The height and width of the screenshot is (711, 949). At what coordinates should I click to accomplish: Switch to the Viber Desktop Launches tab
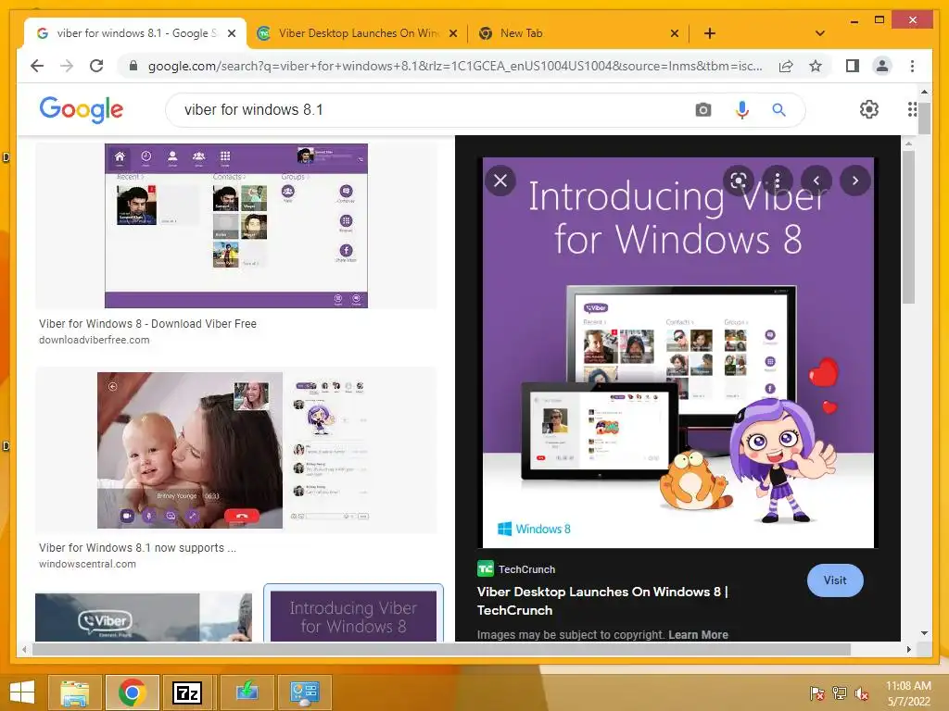[x=357, y=33]
